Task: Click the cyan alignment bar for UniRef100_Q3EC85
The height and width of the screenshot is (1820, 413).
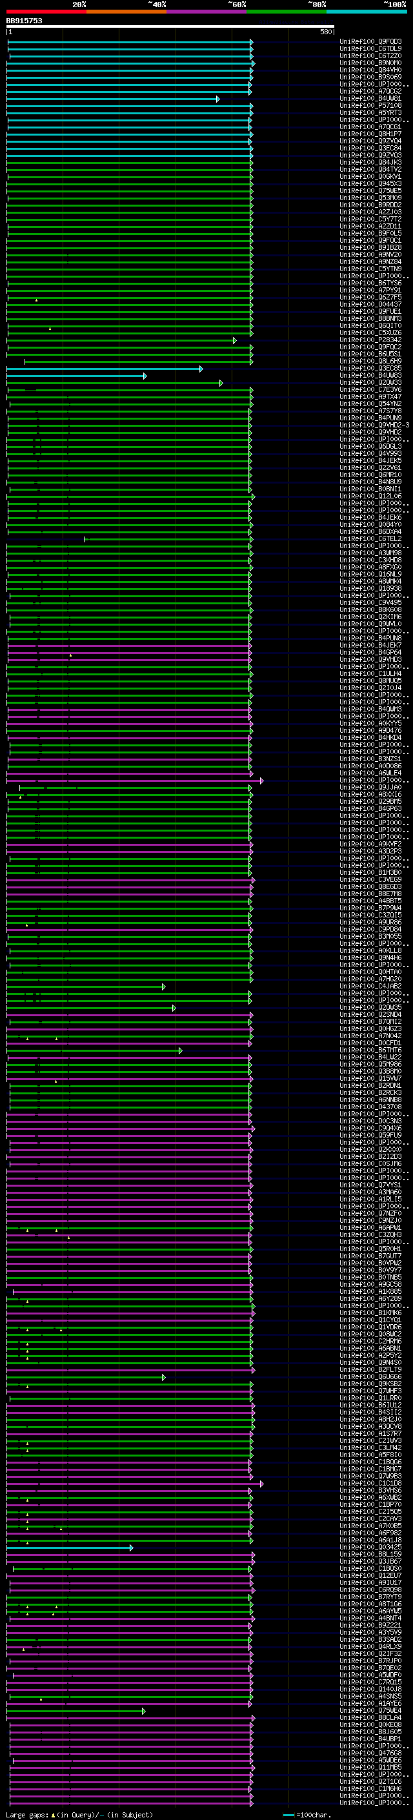Action: click(105, 369)
